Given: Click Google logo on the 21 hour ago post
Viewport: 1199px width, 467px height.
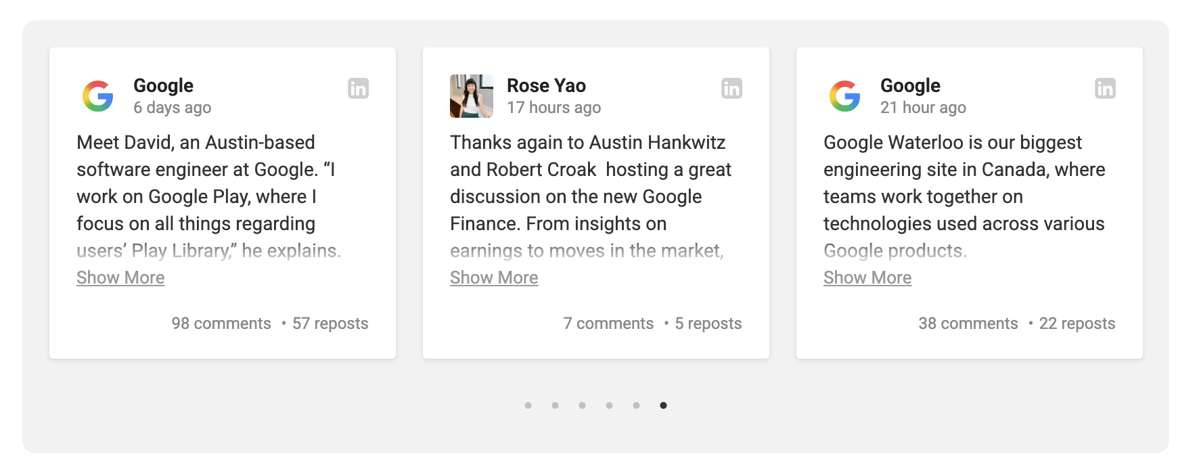Looking at the screenshot, I should pos(845,96).
